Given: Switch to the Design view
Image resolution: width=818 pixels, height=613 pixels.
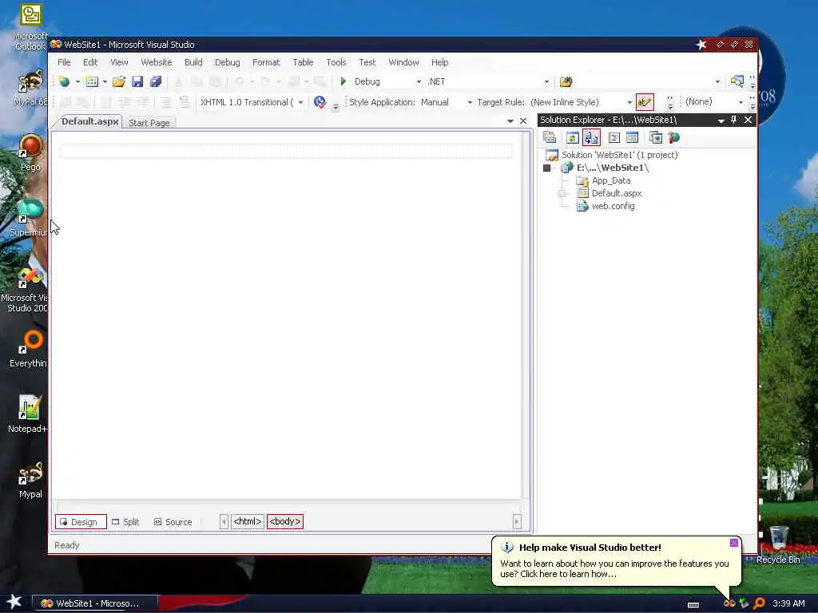Looking at the screenshot, I should click(81, 522).
